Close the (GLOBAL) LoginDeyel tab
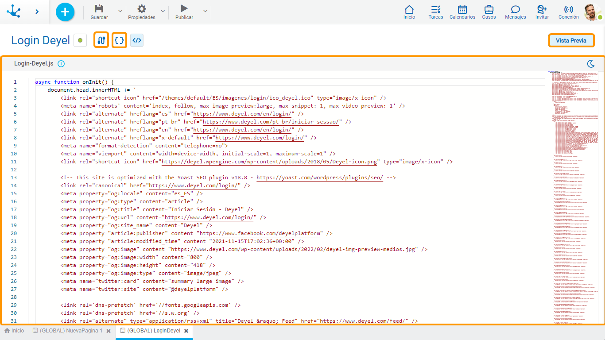The image size is (605, 340). tap(186, 331)
